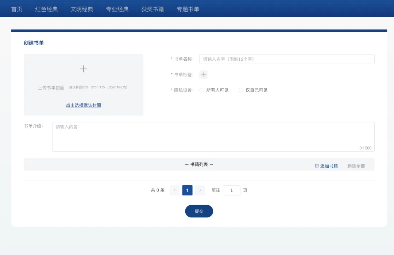Go to previous page arrow
This screenshot has height=255, width=394.
pyautogui.click(x=175, y=190)
